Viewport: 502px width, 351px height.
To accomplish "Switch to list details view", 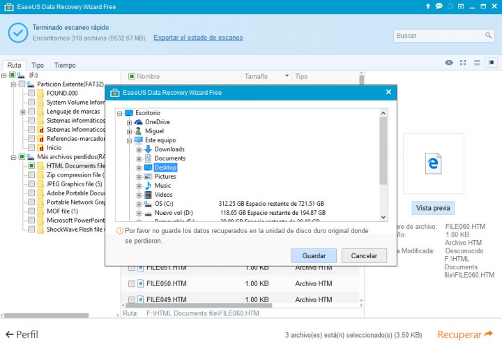I will pyautogui.click(x=477, y=63).
